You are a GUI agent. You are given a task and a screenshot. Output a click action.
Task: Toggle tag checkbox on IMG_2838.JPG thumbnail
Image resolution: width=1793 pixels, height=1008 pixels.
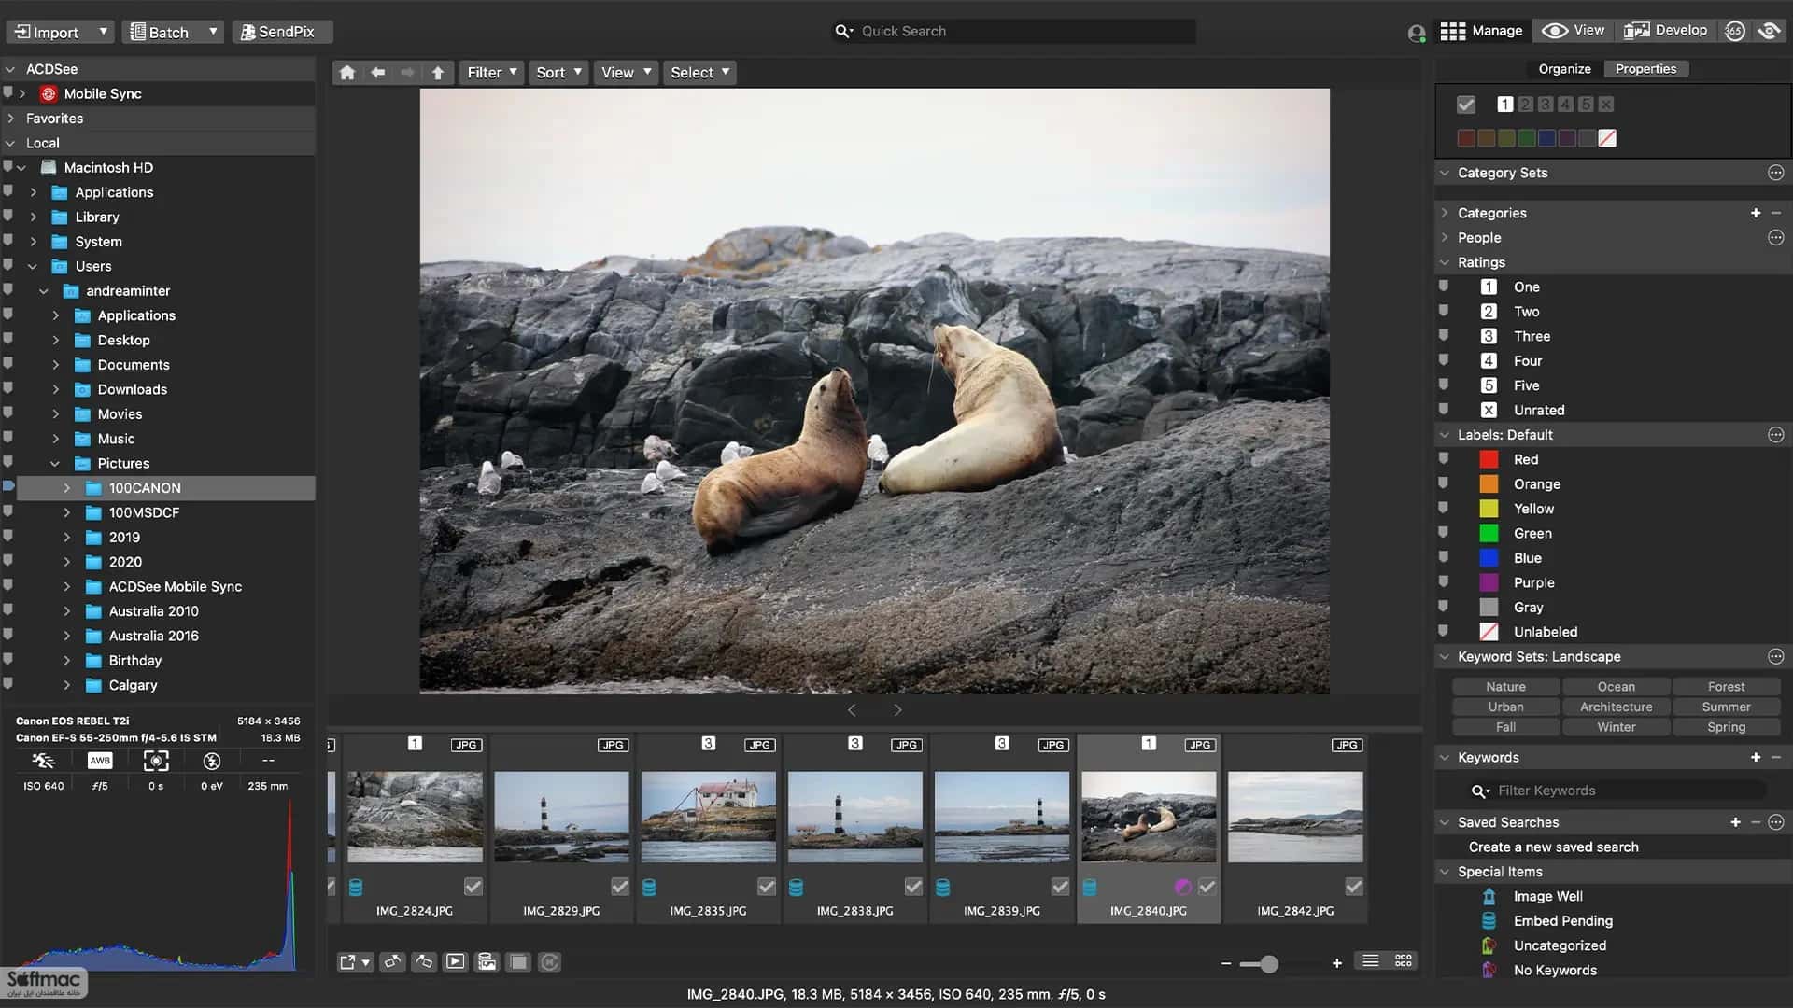pyautogui.click(x=913, y=887)
